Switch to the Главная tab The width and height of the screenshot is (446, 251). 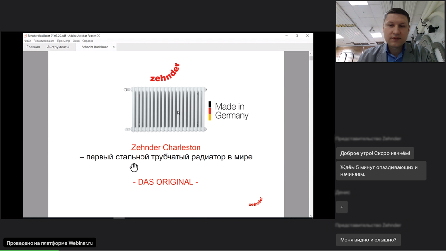pos(33,47)
